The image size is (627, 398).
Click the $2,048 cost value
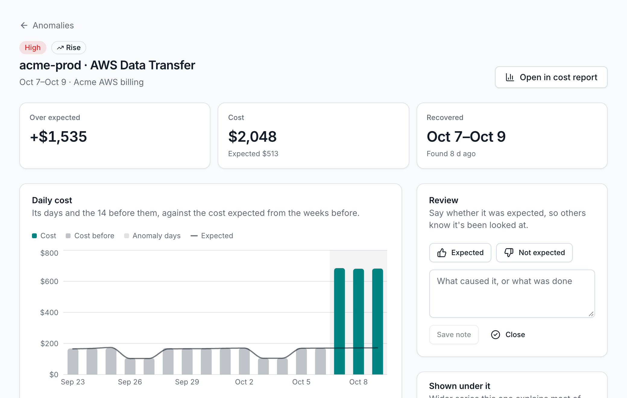tap(252, 137)
